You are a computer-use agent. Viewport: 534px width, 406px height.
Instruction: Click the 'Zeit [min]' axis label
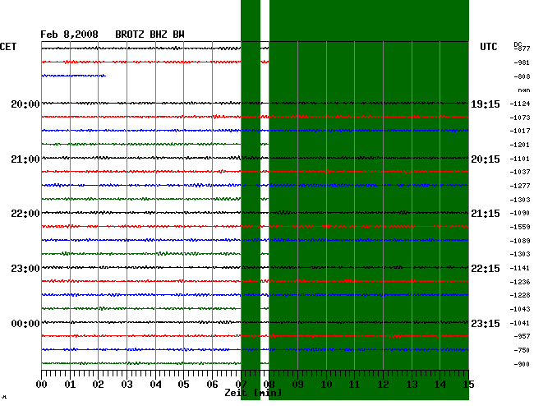pyautogui.click(x=254, y=394)
